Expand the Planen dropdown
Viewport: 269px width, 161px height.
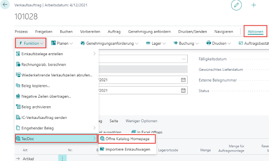pos(62,43)
